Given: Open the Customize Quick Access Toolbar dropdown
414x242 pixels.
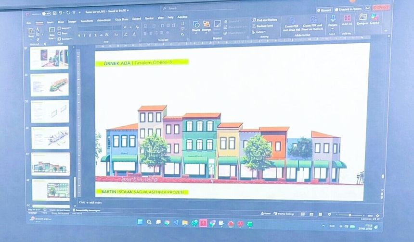Looking at the screenshot, I should [x=80, y=12].
